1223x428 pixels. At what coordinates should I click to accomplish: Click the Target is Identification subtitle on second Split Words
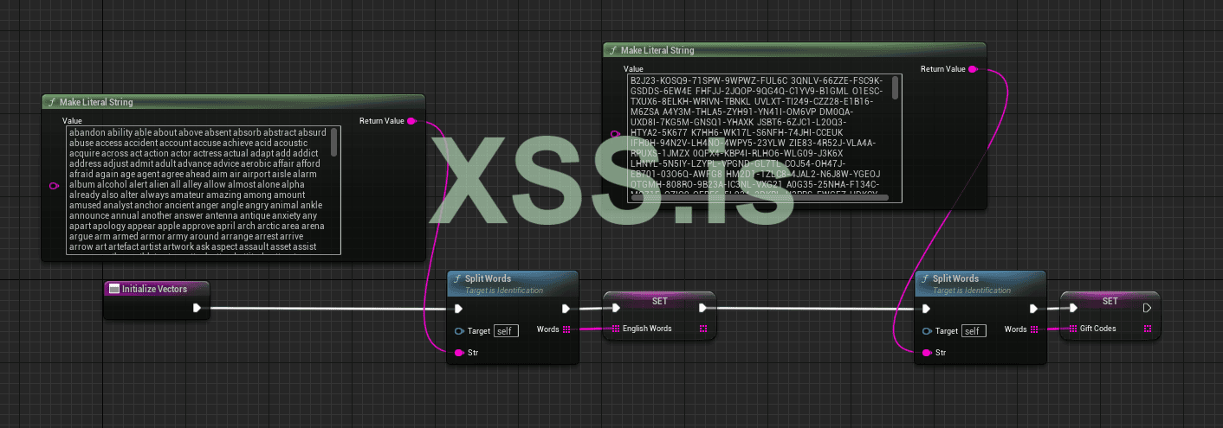972,291
